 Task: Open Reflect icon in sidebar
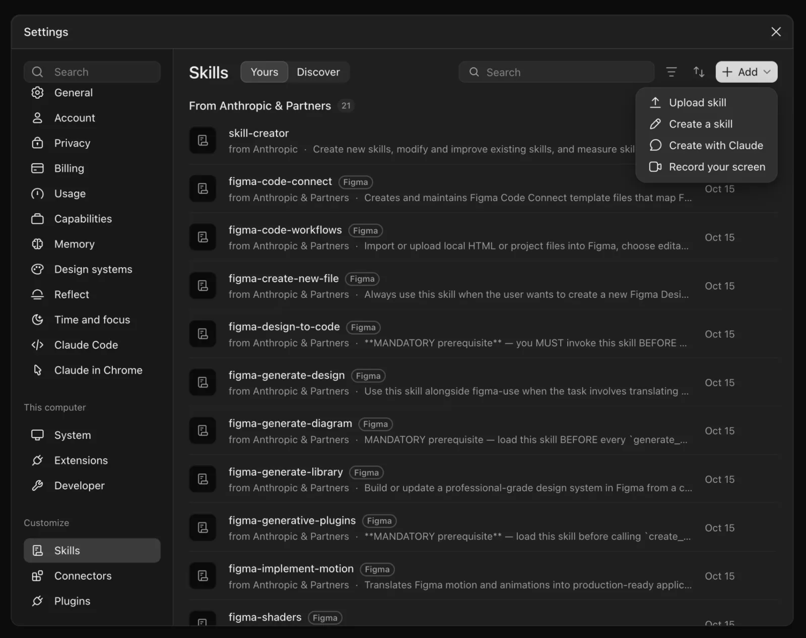click(x=38, y=294)
